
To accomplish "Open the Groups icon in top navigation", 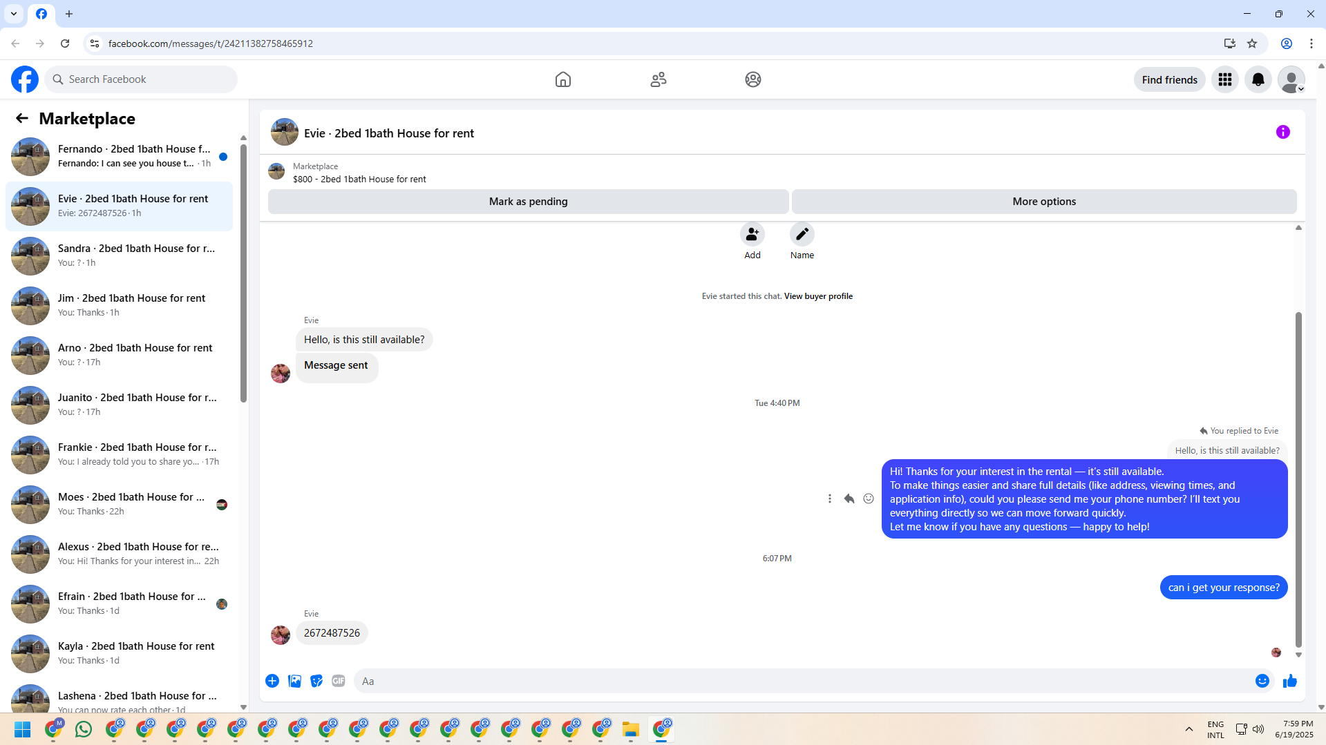I will 753,79.
